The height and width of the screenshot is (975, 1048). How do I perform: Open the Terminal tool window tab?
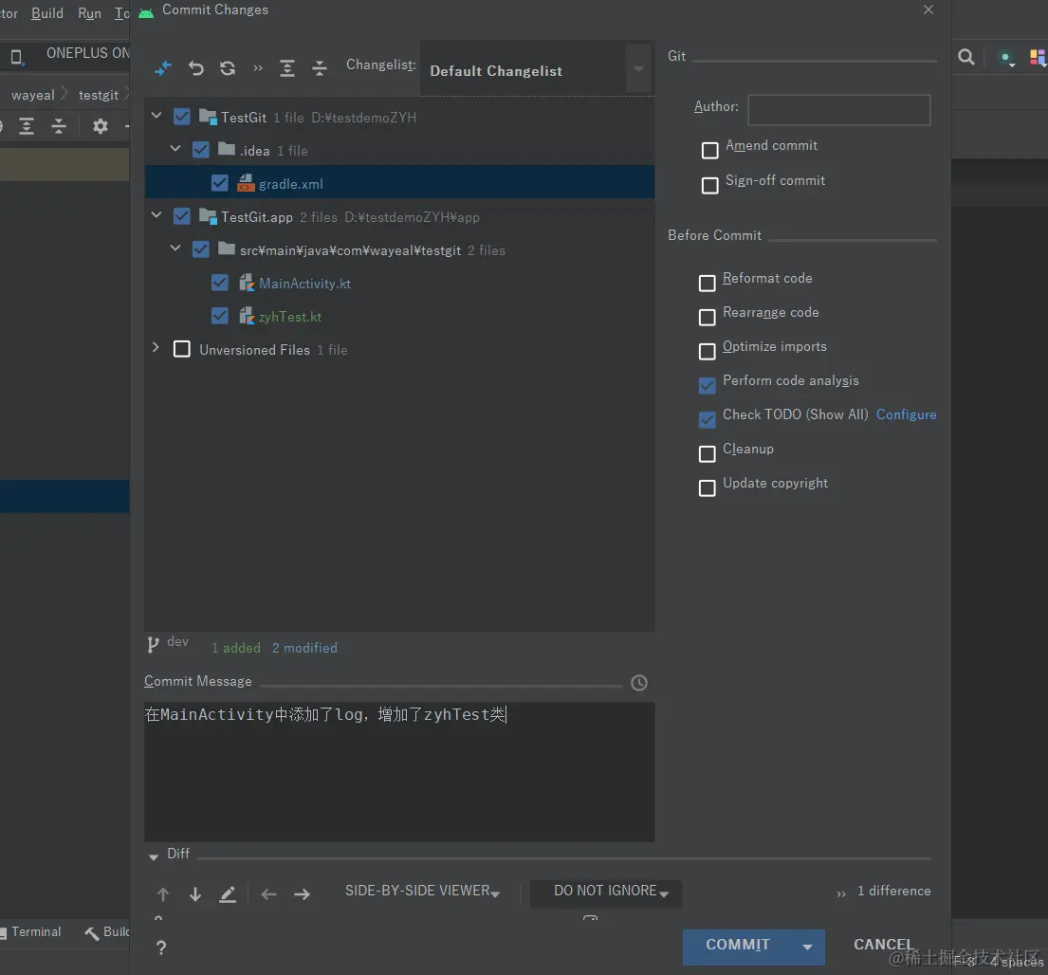(x=30, y=931)
